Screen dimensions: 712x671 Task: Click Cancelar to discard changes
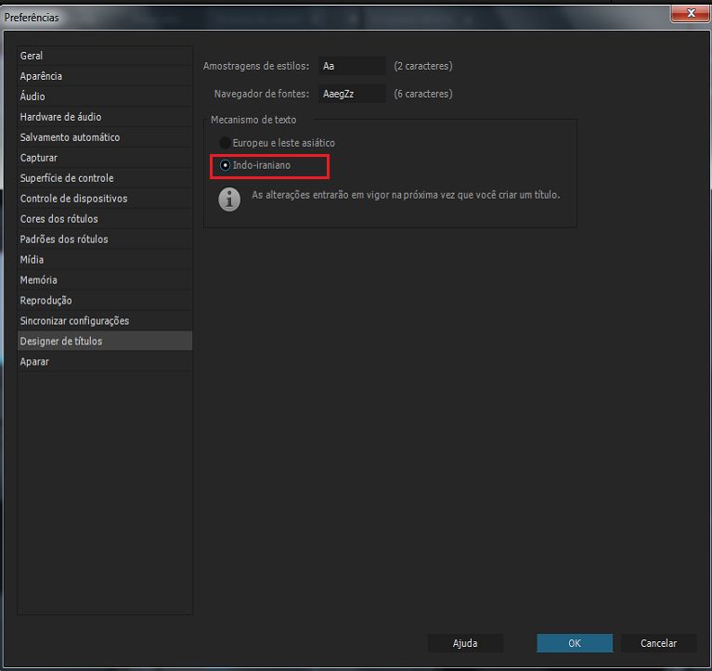click(x=658, y=643)
